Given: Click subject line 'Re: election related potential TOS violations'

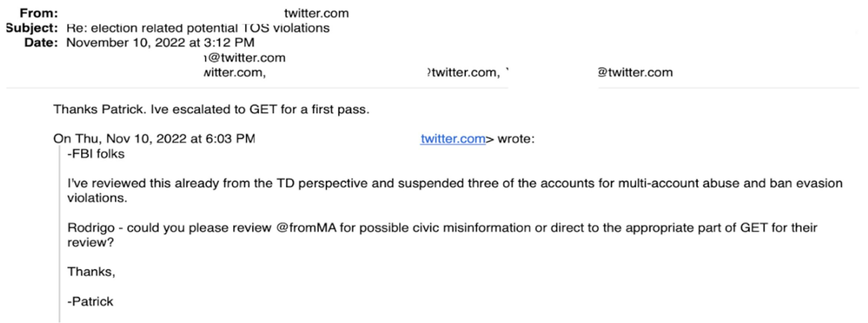Looking at the screenshot, I should (198, 29).
